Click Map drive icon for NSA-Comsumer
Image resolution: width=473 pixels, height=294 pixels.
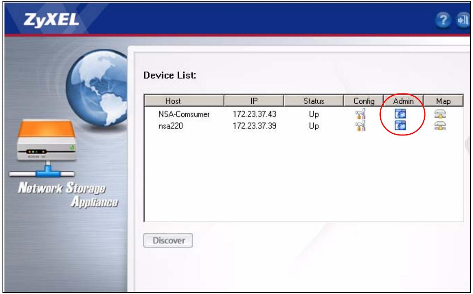[x=440, y=114]
